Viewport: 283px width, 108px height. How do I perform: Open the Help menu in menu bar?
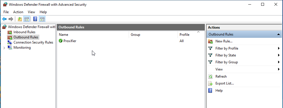point(43,12)
